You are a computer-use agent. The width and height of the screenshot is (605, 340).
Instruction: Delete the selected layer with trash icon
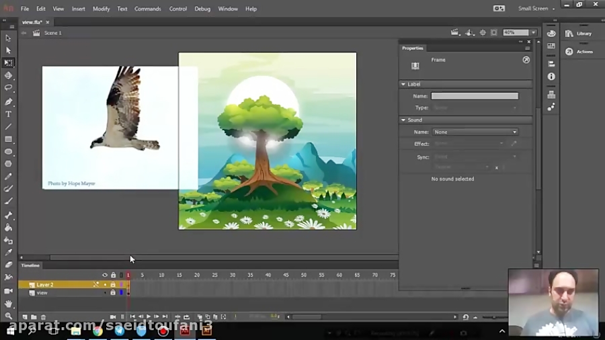(x=43, y=317)
